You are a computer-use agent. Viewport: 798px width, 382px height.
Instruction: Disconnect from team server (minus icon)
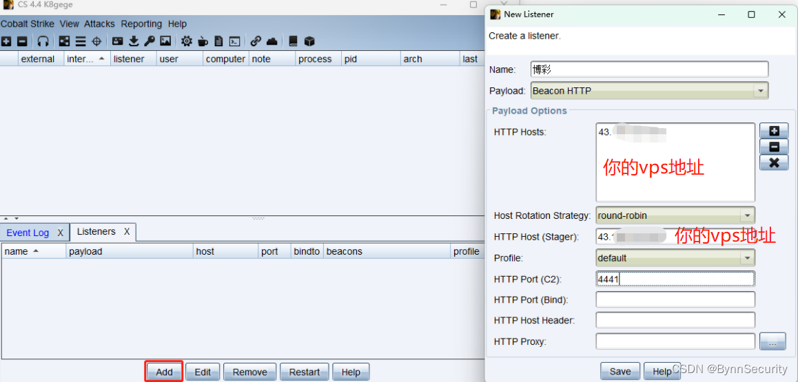point(22,41)
